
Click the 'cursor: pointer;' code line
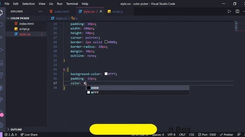pyautogui.click(x=85, y=38)
